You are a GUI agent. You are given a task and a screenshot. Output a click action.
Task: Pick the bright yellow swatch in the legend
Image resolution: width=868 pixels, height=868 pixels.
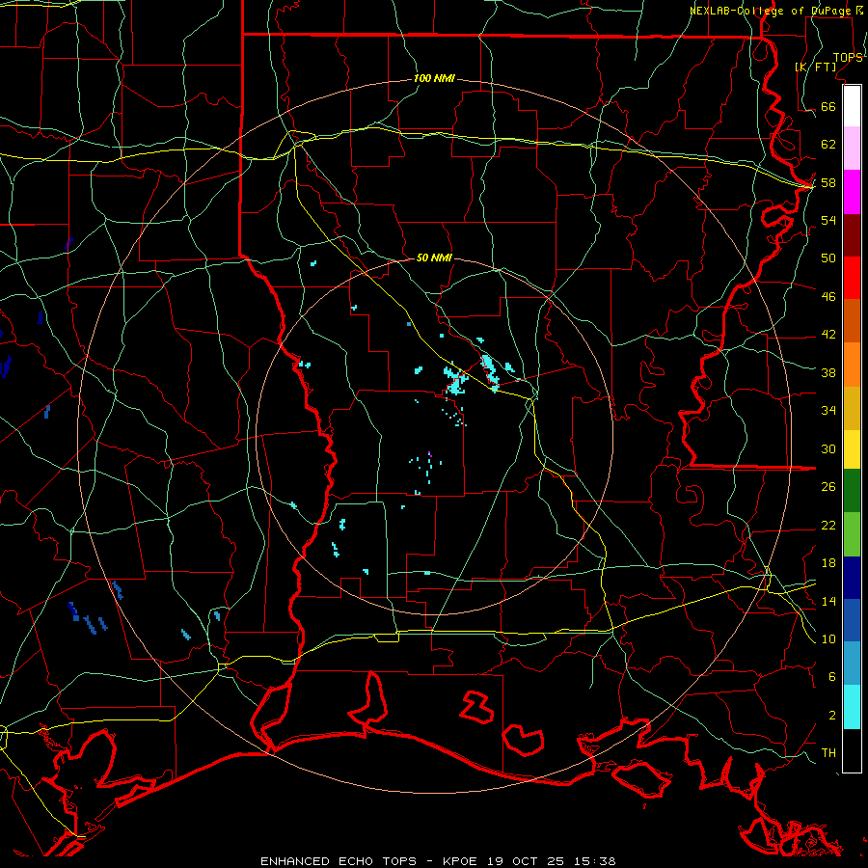(852, 449)
